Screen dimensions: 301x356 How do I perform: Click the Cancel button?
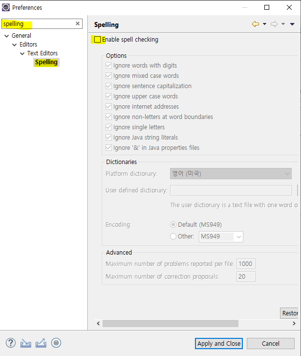pos(271,343)
